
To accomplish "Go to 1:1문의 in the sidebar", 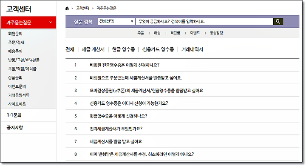I will pos(14,115).
